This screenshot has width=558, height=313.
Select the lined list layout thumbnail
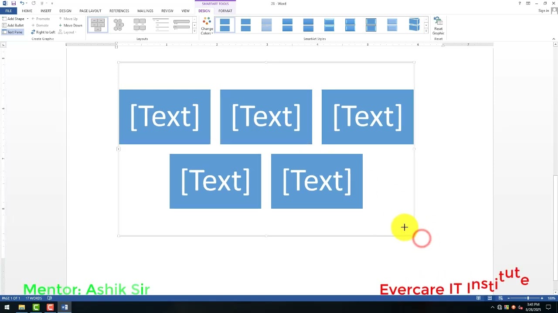(160, 25)
